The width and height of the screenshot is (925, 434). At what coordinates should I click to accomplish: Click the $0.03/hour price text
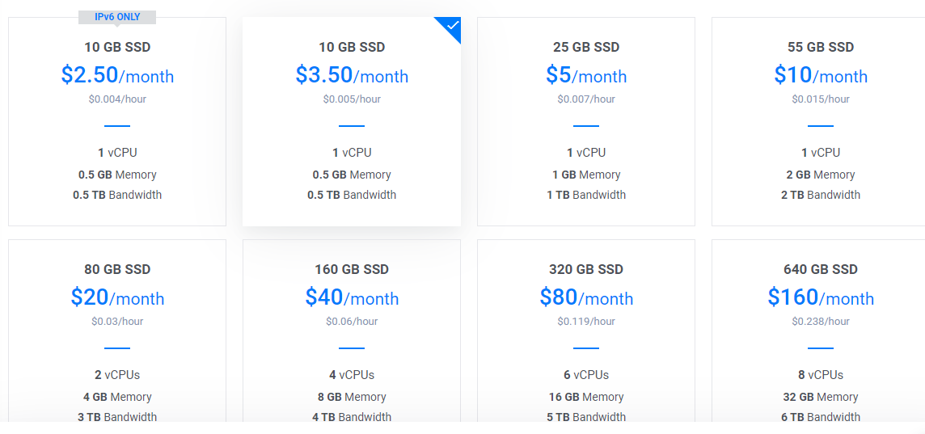tap(117, 322)
